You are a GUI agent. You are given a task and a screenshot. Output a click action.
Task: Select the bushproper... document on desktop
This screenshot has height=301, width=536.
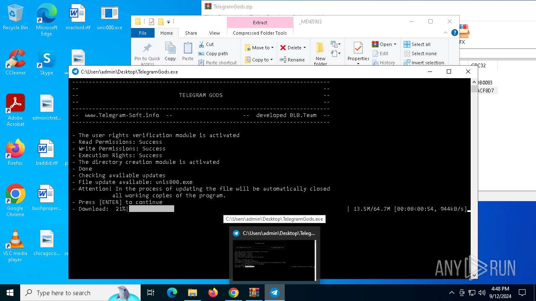46,198
